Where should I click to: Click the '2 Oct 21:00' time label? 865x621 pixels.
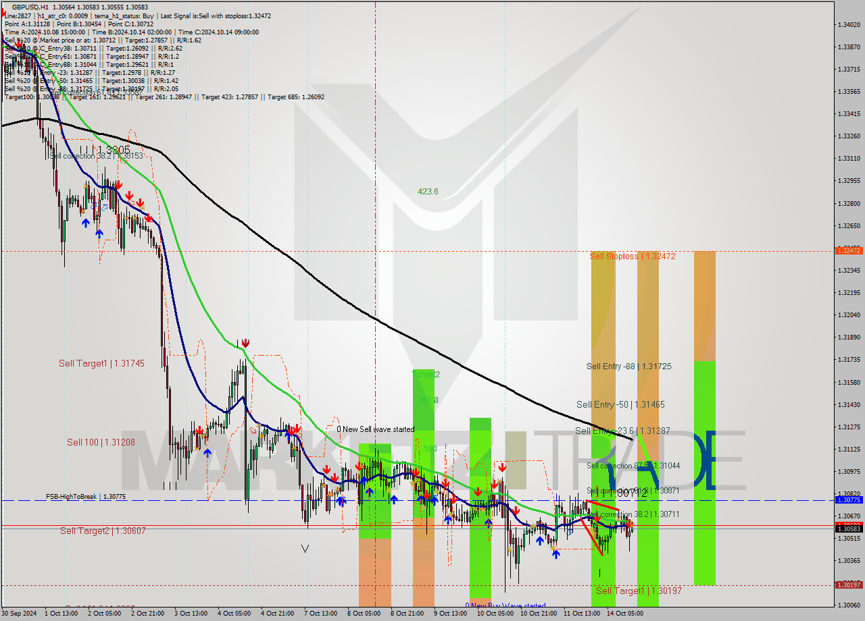(147, 614)
